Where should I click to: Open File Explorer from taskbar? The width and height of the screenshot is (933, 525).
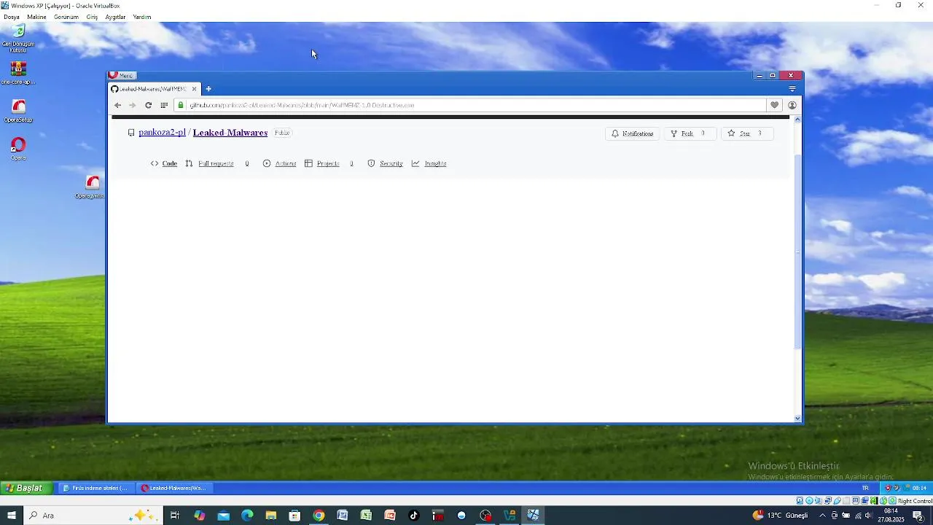pyautogui.click(x=271, y=516)
